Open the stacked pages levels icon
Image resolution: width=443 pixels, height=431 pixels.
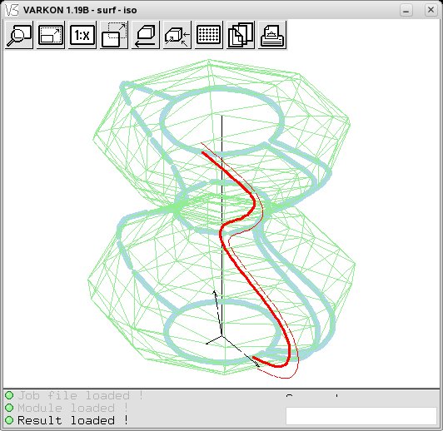241,35
